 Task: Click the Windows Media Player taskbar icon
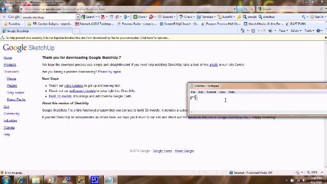51,180
